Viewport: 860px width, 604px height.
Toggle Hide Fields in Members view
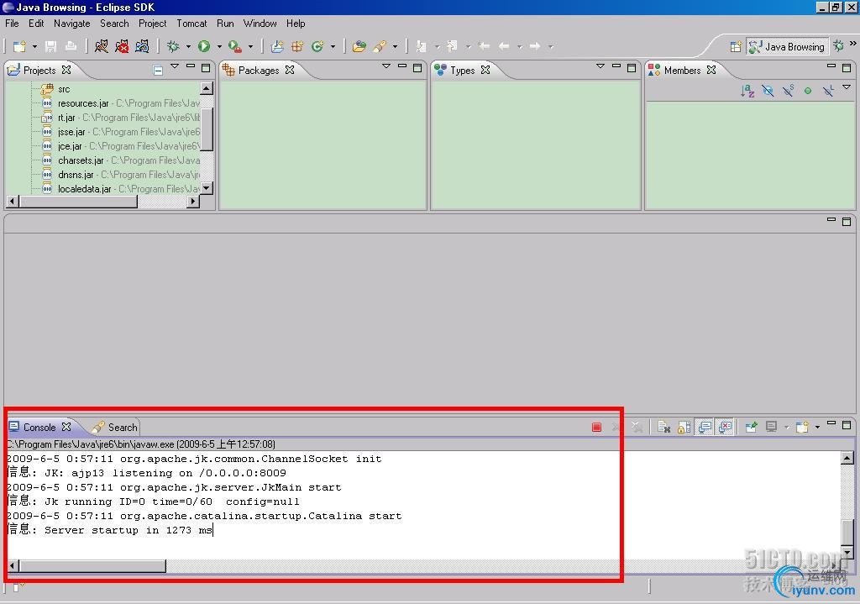click(x=768, y=91)
